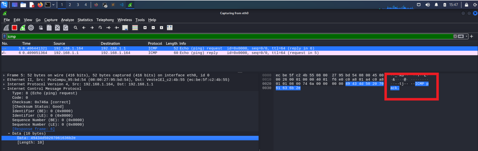Collapse the Internet Control Message Protocol section
478x151 pixels.
tap(4, 89)
